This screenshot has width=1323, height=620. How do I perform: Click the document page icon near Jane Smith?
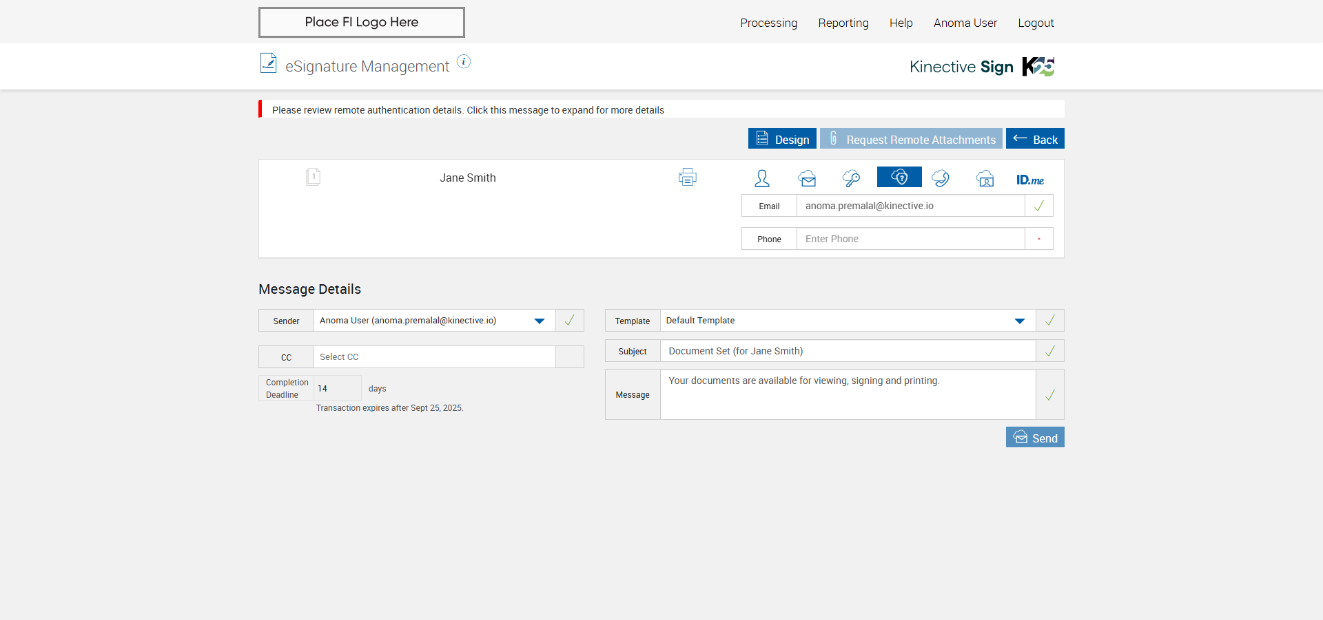pos(313,178)
